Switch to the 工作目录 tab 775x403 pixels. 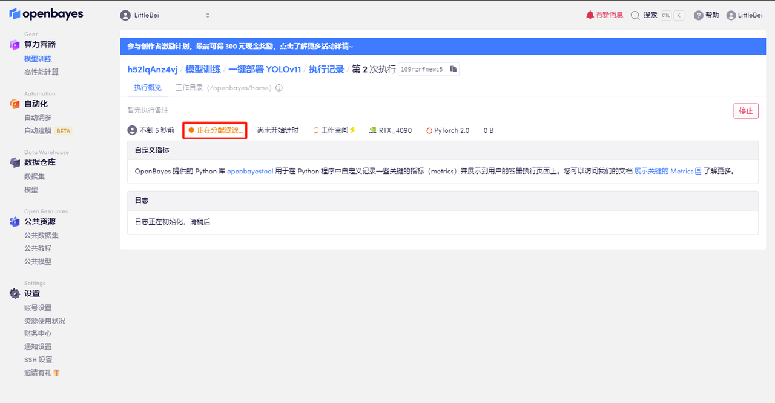click(189, 88)
